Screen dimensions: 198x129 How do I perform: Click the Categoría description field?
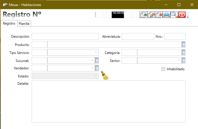tap(159, 52)
